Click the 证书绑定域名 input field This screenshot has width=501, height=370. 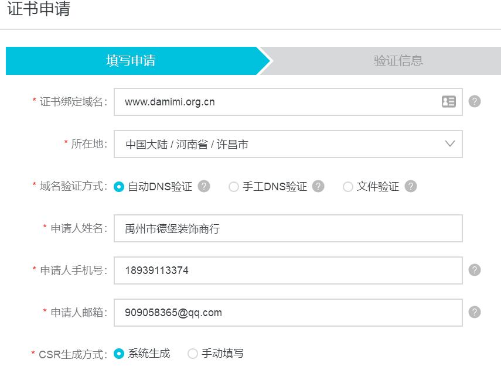click(275, 102)
